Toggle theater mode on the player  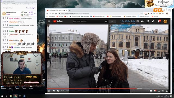click(x=163, y=91)
